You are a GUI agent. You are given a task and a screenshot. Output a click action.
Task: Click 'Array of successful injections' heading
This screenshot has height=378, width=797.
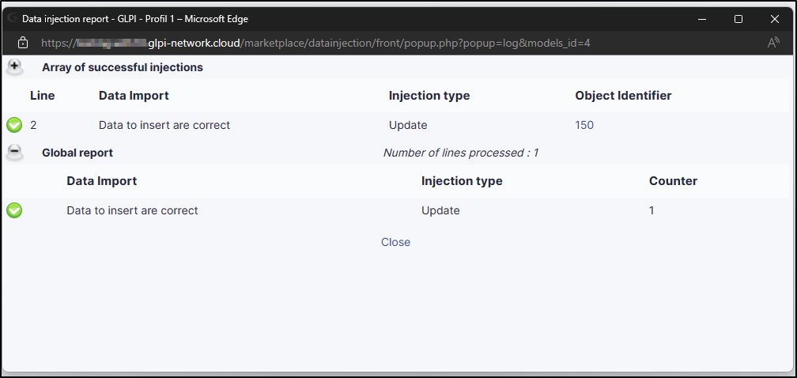click(123, 67)
